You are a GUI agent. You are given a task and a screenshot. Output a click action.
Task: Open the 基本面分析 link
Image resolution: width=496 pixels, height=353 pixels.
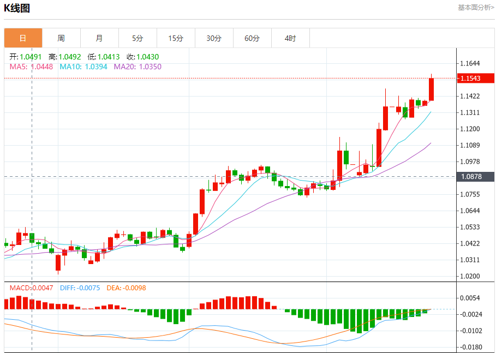coord(476,8)
